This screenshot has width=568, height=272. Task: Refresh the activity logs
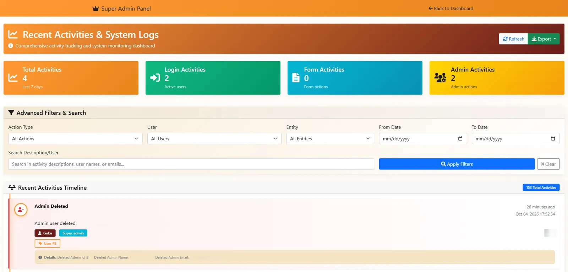point(513,39)
